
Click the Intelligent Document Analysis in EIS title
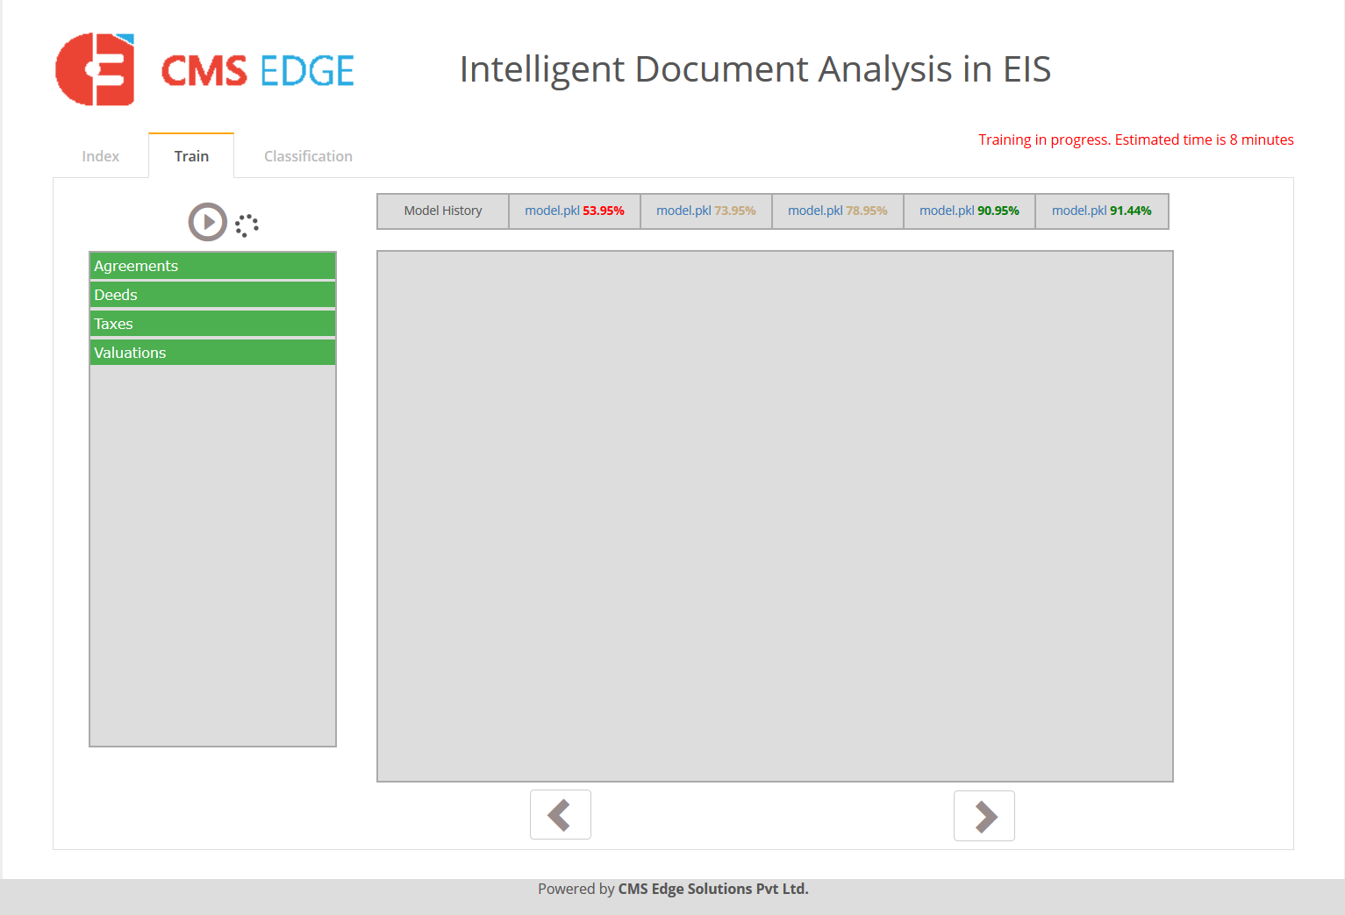click(x=755, y=69)
